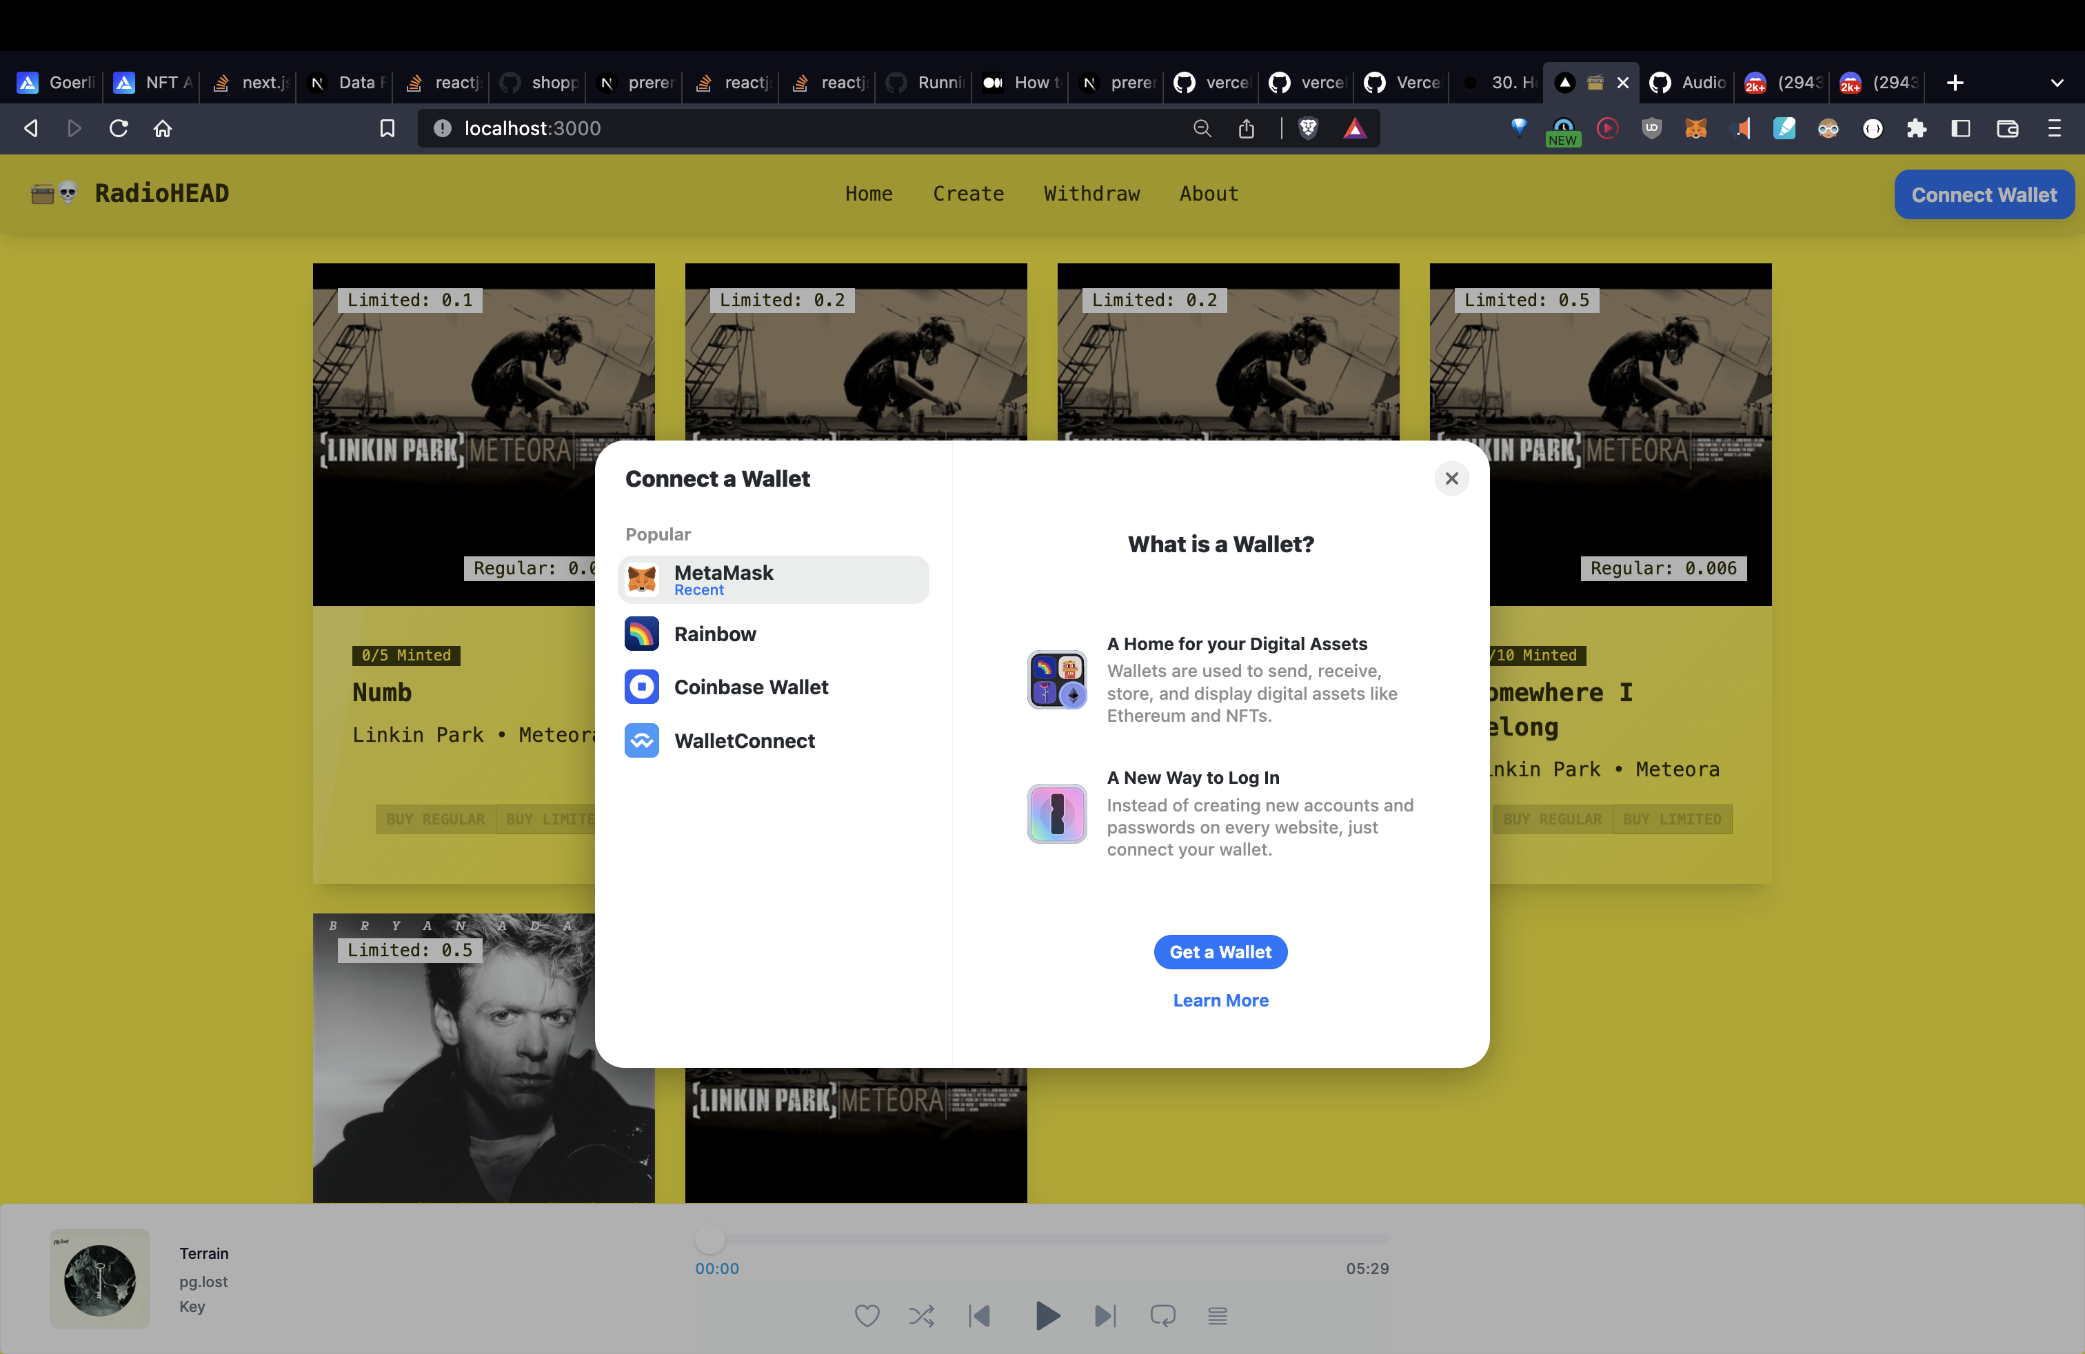2085x1354 pixels.
Task: Toggle shuffle in the music player
Action: pyautogui.click(x=920, y=1315)
